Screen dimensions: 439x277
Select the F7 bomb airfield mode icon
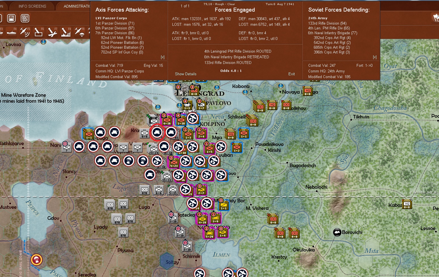click(52, 32)
